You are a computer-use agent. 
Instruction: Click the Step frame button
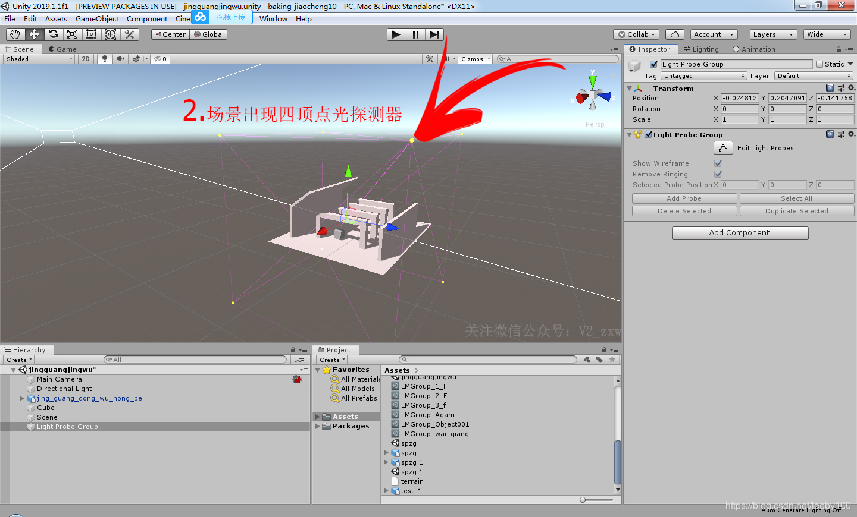434,34
